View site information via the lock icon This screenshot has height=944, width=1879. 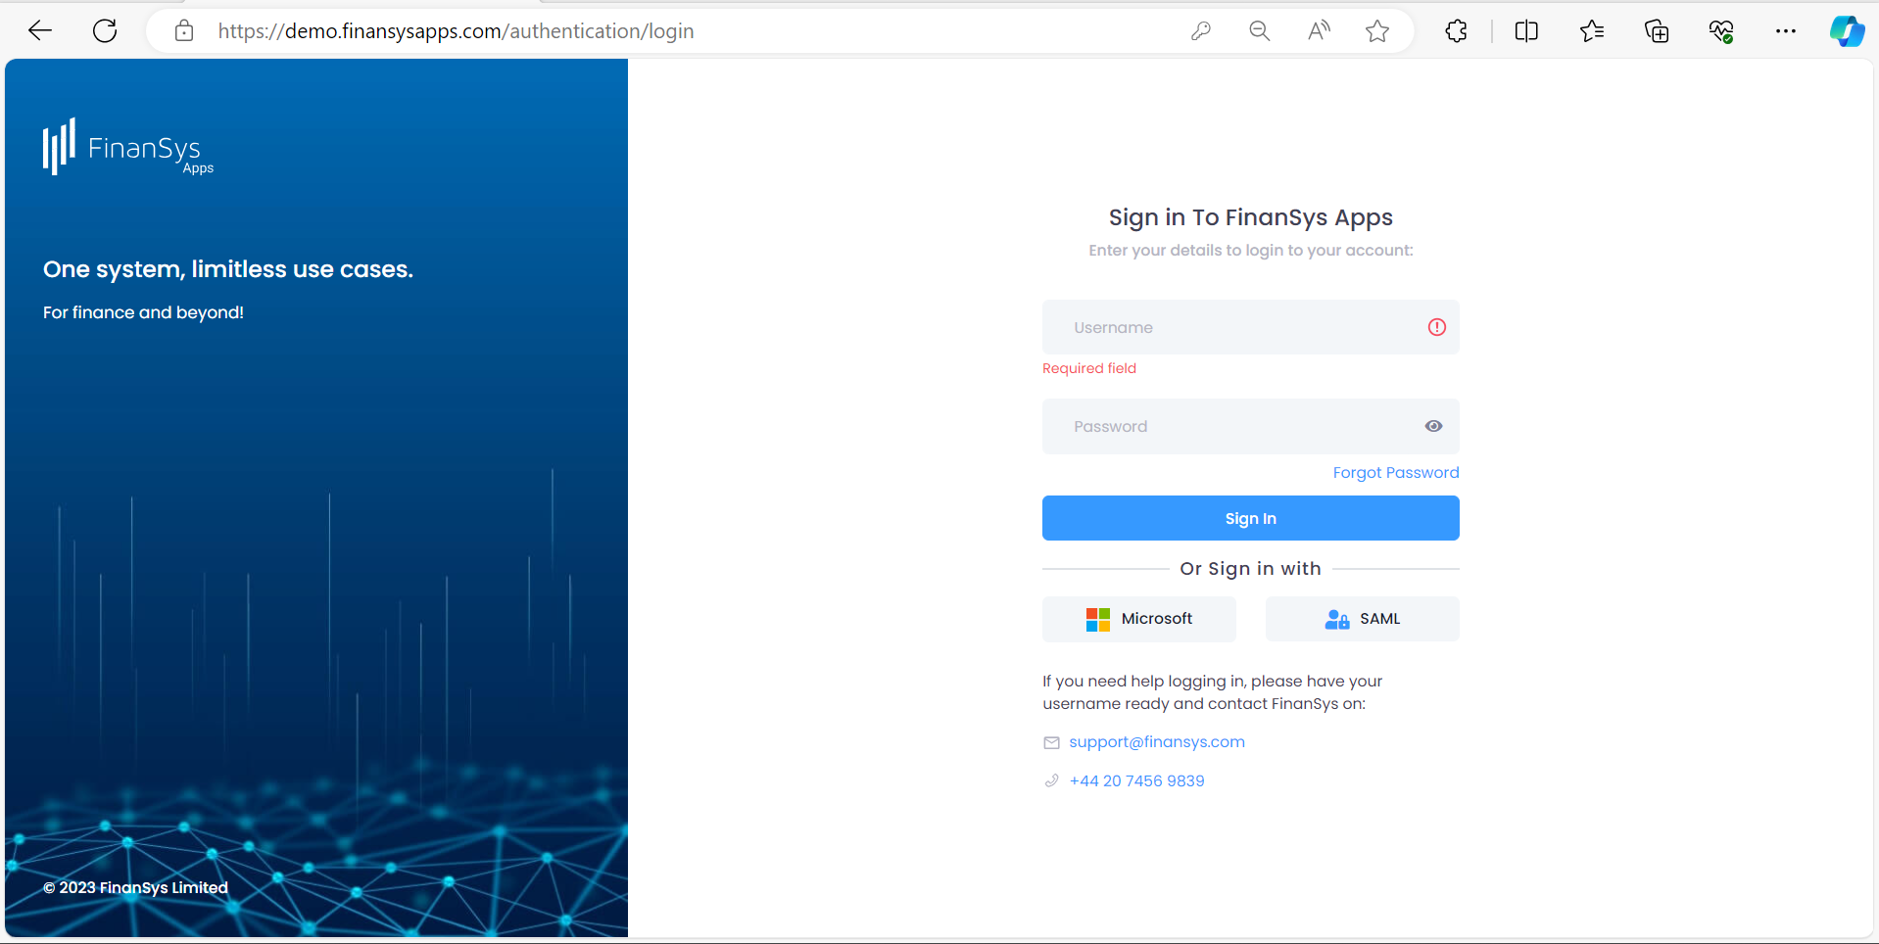click(x=184, y=31)
